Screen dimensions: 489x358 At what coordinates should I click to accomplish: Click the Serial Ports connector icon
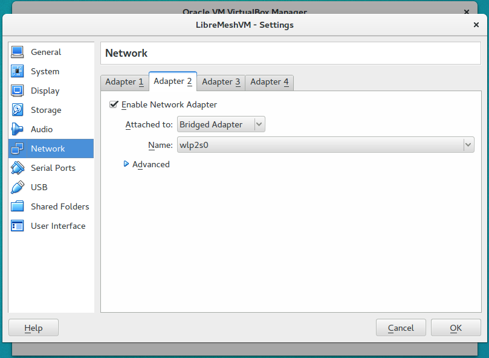17,168
